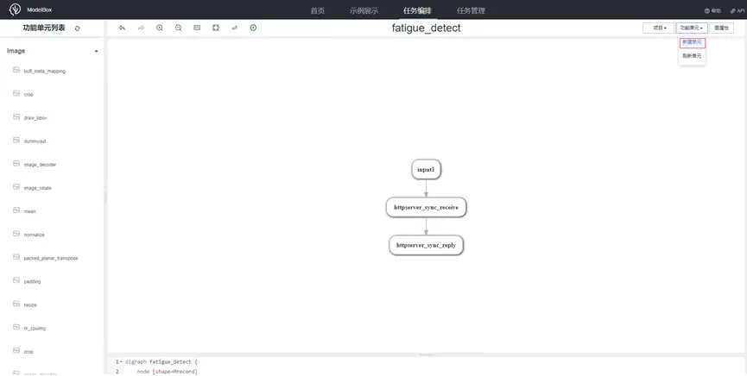Select the image_decoder unit in list
The width and height of the screenshot is (747, 376).
[x=40, y=164]
